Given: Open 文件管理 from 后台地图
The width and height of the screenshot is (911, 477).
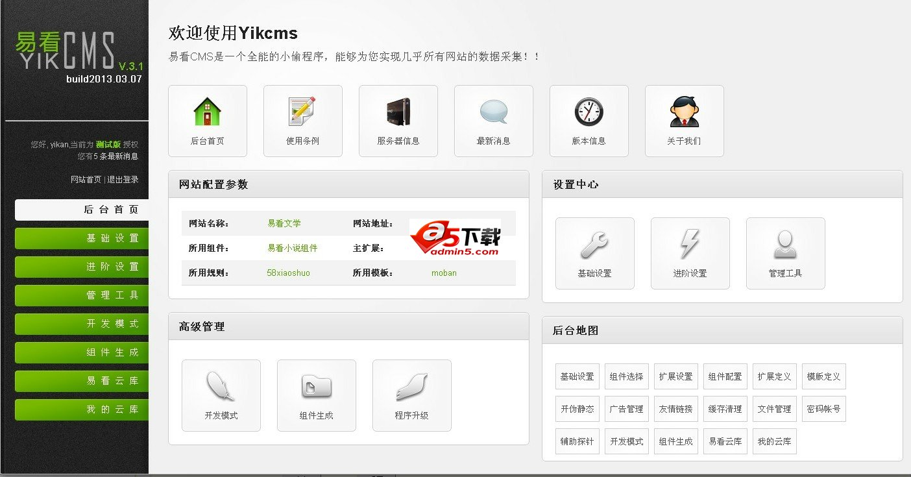Looking at the screenshot, I should click(775, 409).
